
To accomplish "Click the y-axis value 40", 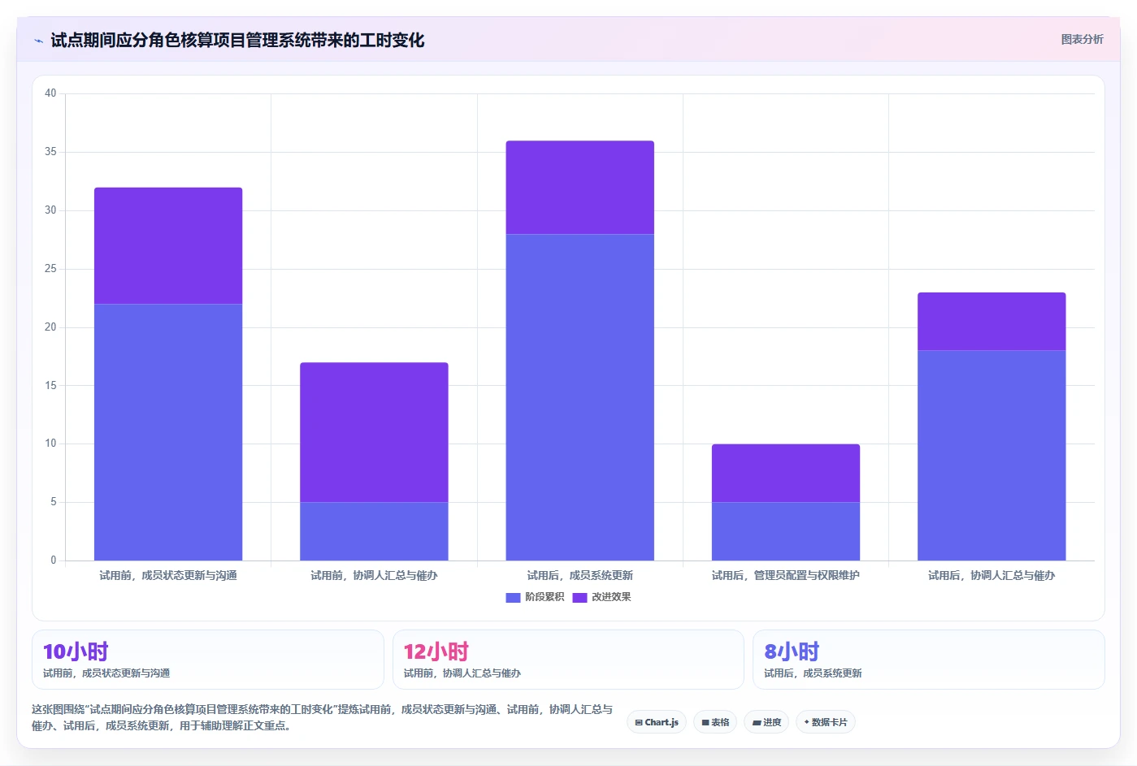I will coord(50,93).
